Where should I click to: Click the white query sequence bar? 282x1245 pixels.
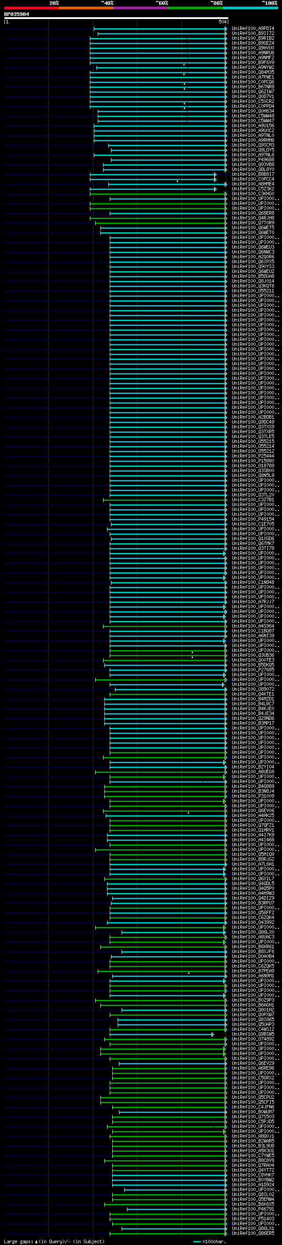pyautogui.click(x=116, y=19)
